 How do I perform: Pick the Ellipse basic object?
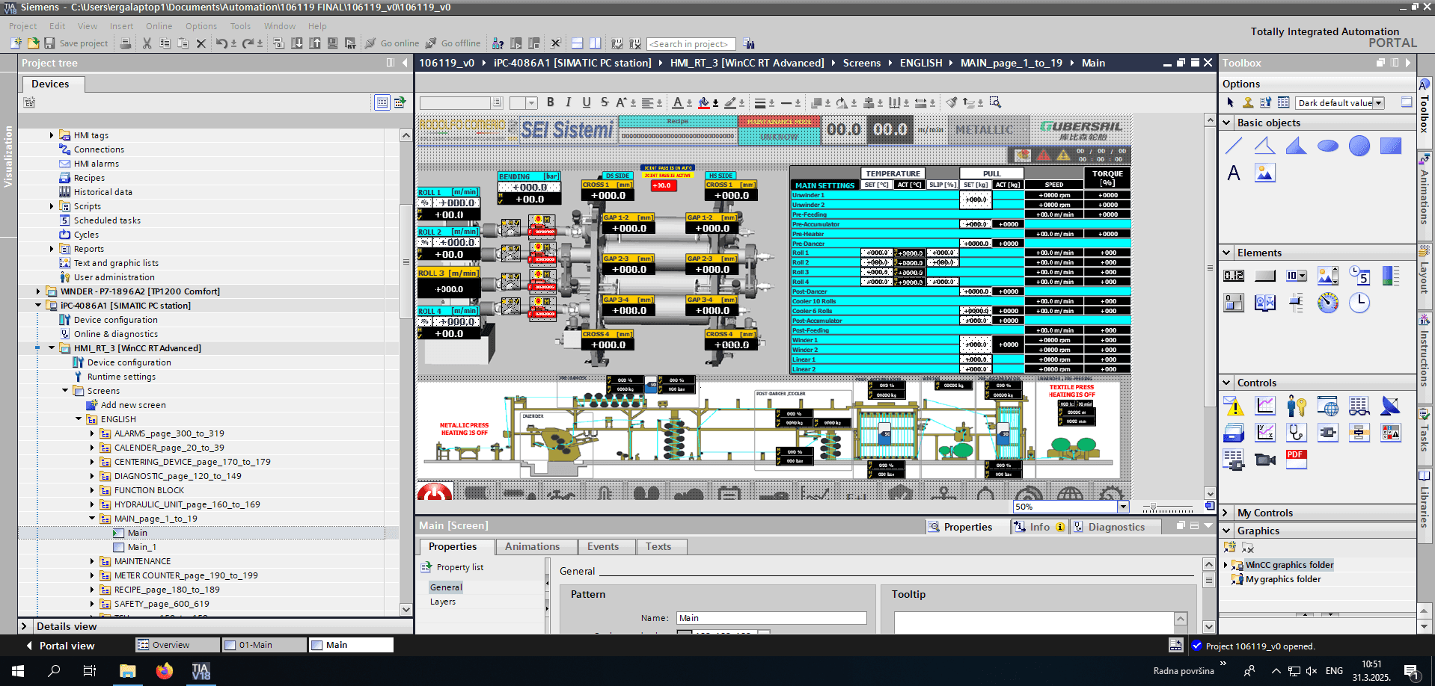point(1328,146)
